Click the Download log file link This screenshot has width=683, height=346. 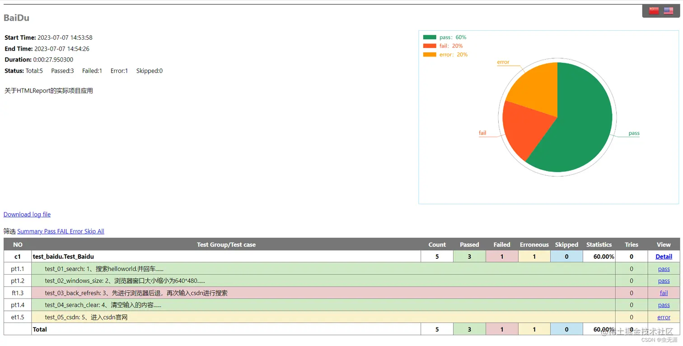click(x=27, y=215)
